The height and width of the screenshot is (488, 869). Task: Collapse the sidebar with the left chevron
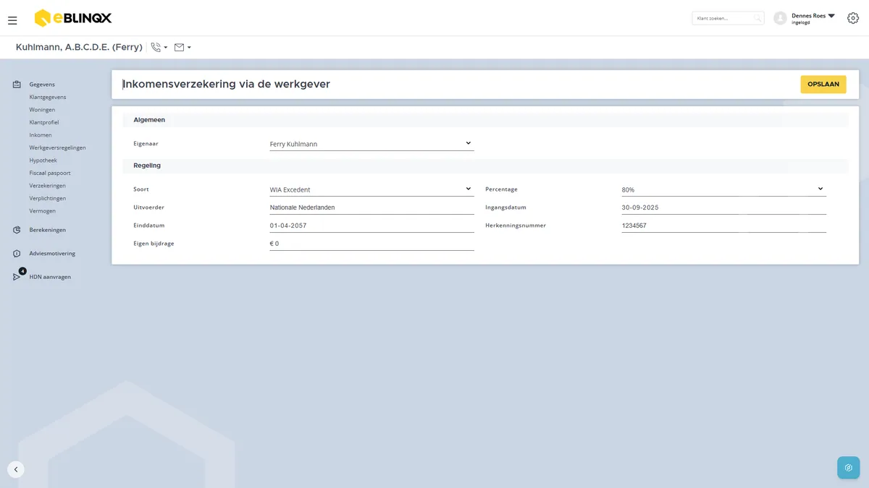click(x=16, y=469)
